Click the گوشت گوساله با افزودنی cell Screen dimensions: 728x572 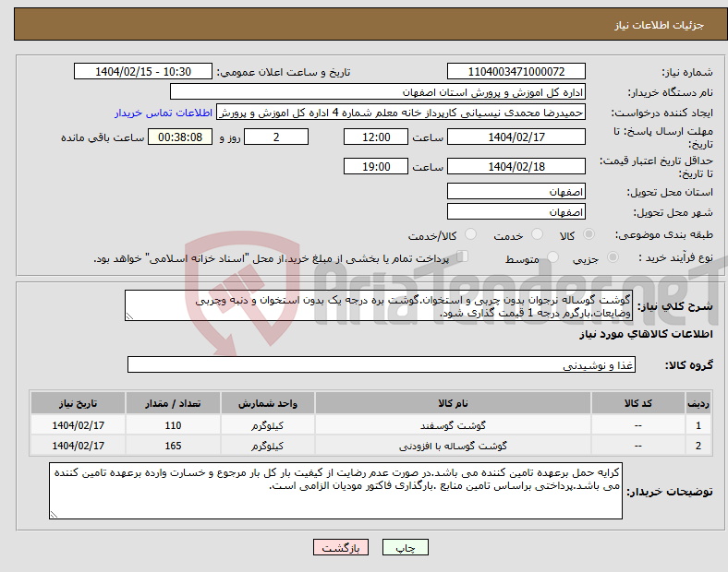453,446
